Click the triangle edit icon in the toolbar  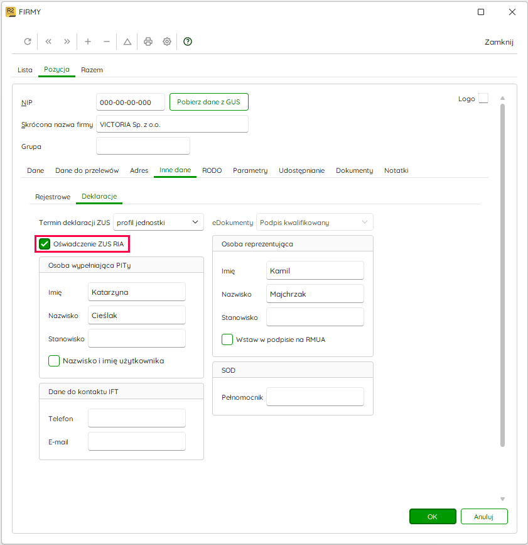click(x=127, y=41)
